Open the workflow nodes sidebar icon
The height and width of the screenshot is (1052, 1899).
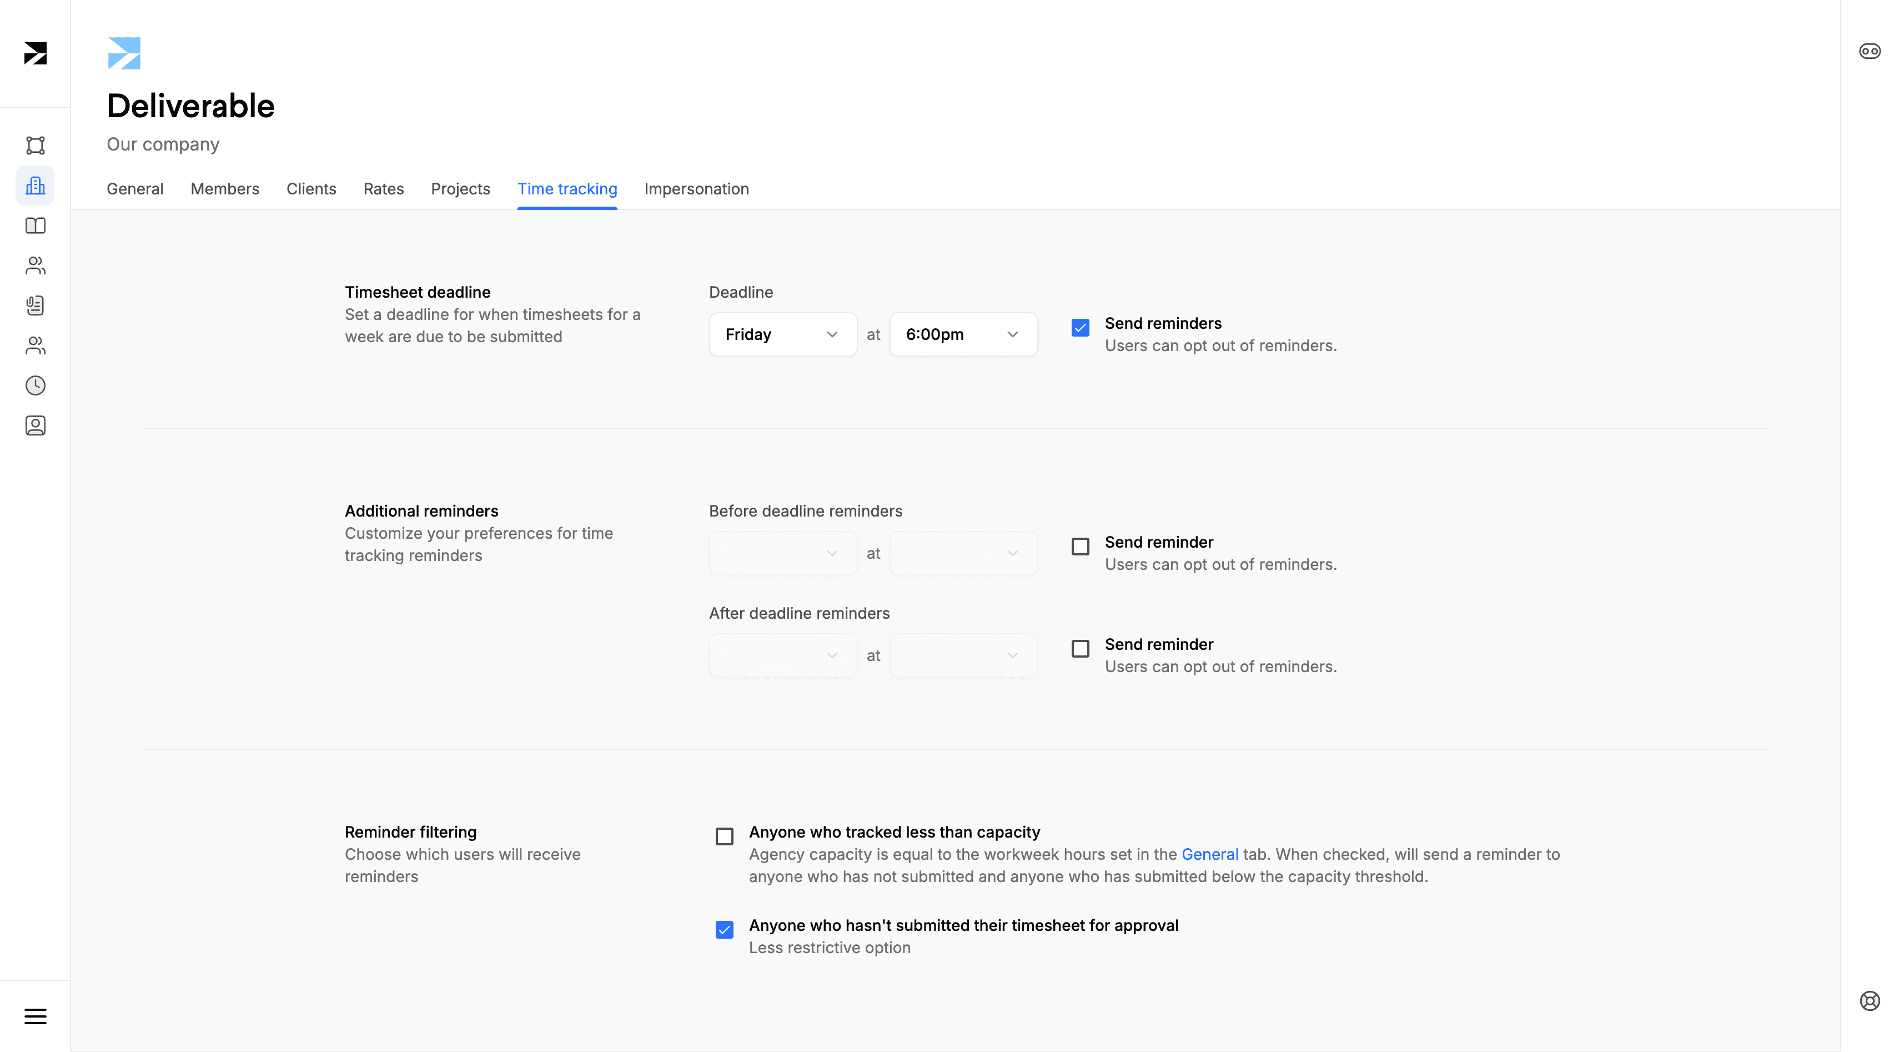point(36,145)
